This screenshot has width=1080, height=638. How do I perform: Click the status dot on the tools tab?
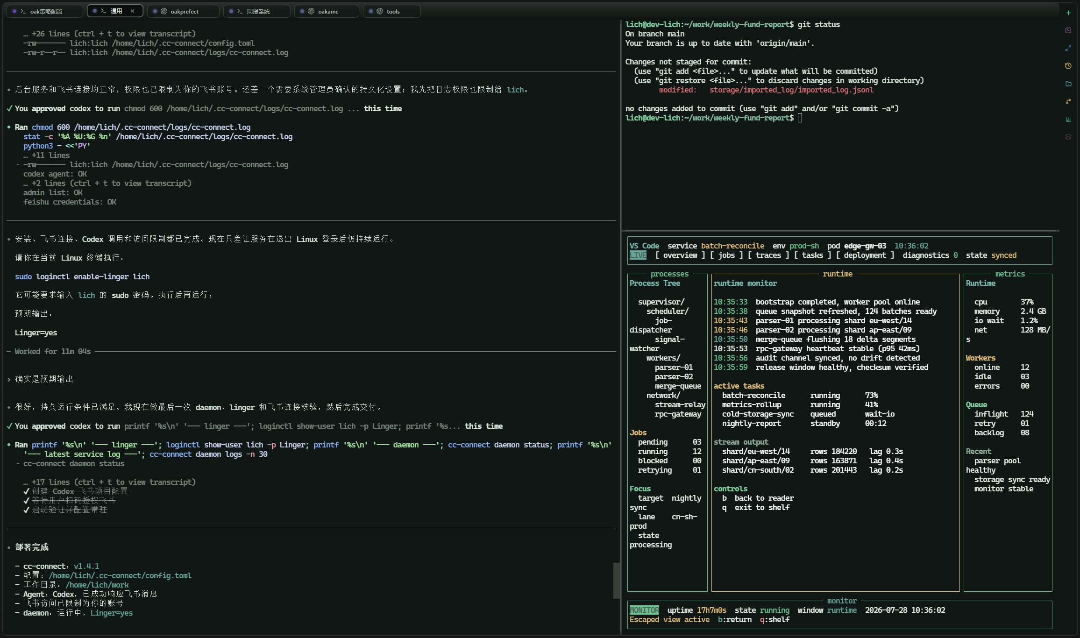371,11
